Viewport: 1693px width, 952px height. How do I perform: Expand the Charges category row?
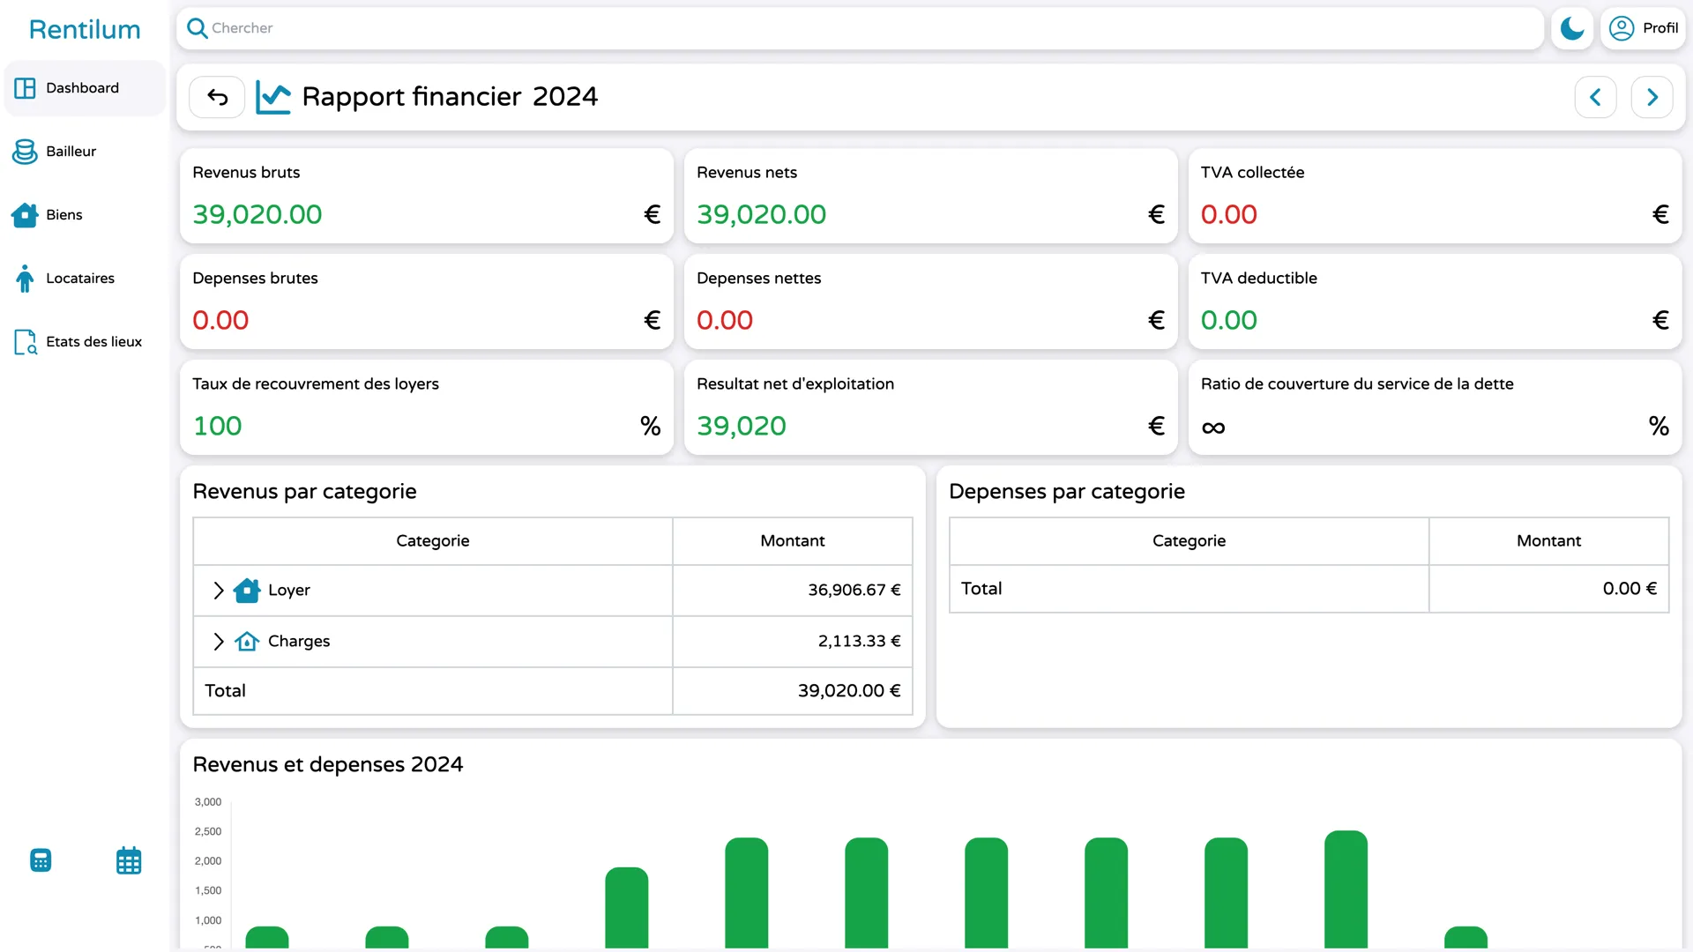pos(219,642)
